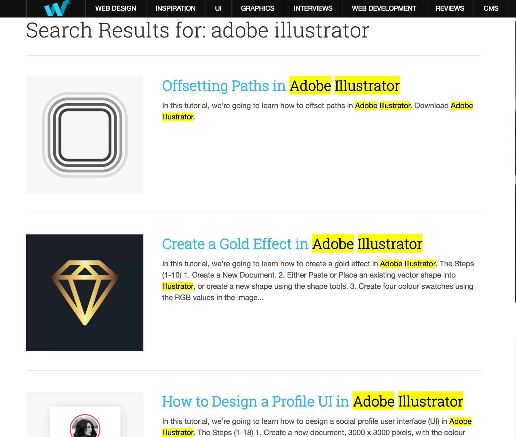Open the WEB DESIGN menu
516x437 pixels.
[116, 8]
